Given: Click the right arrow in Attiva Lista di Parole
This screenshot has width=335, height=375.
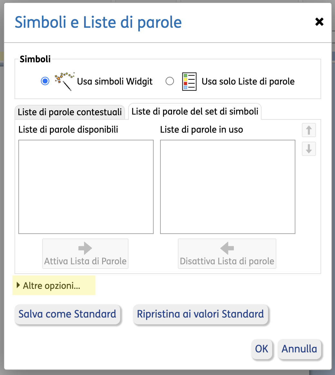Looking at the screenshot, I should point(85,248).
